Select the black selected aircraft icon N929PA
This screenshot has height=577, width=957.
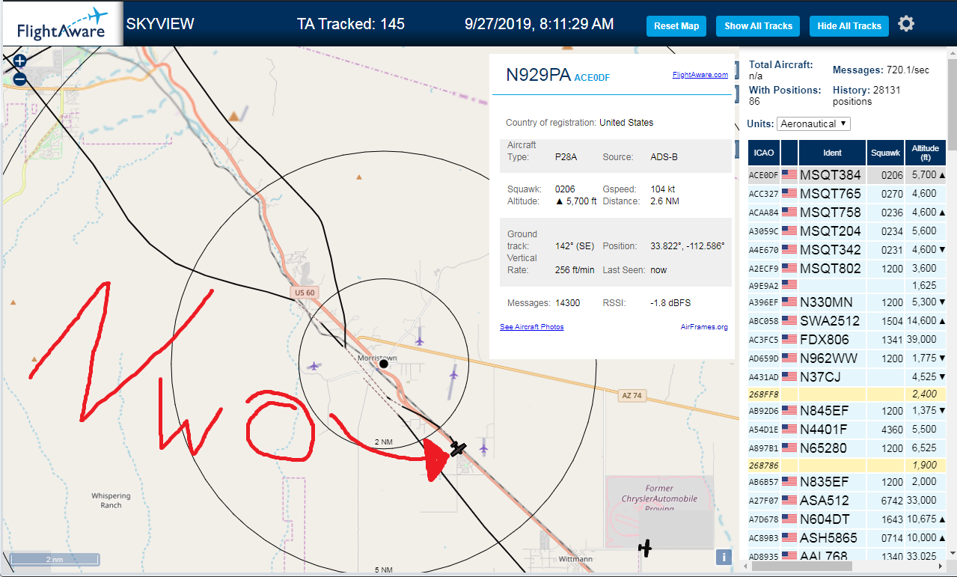coord(458,448)
